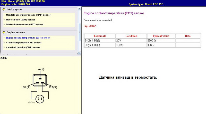Collapse the Engine sensors section header
Viewport: 206px width, 114px height.
pos(16,33)
